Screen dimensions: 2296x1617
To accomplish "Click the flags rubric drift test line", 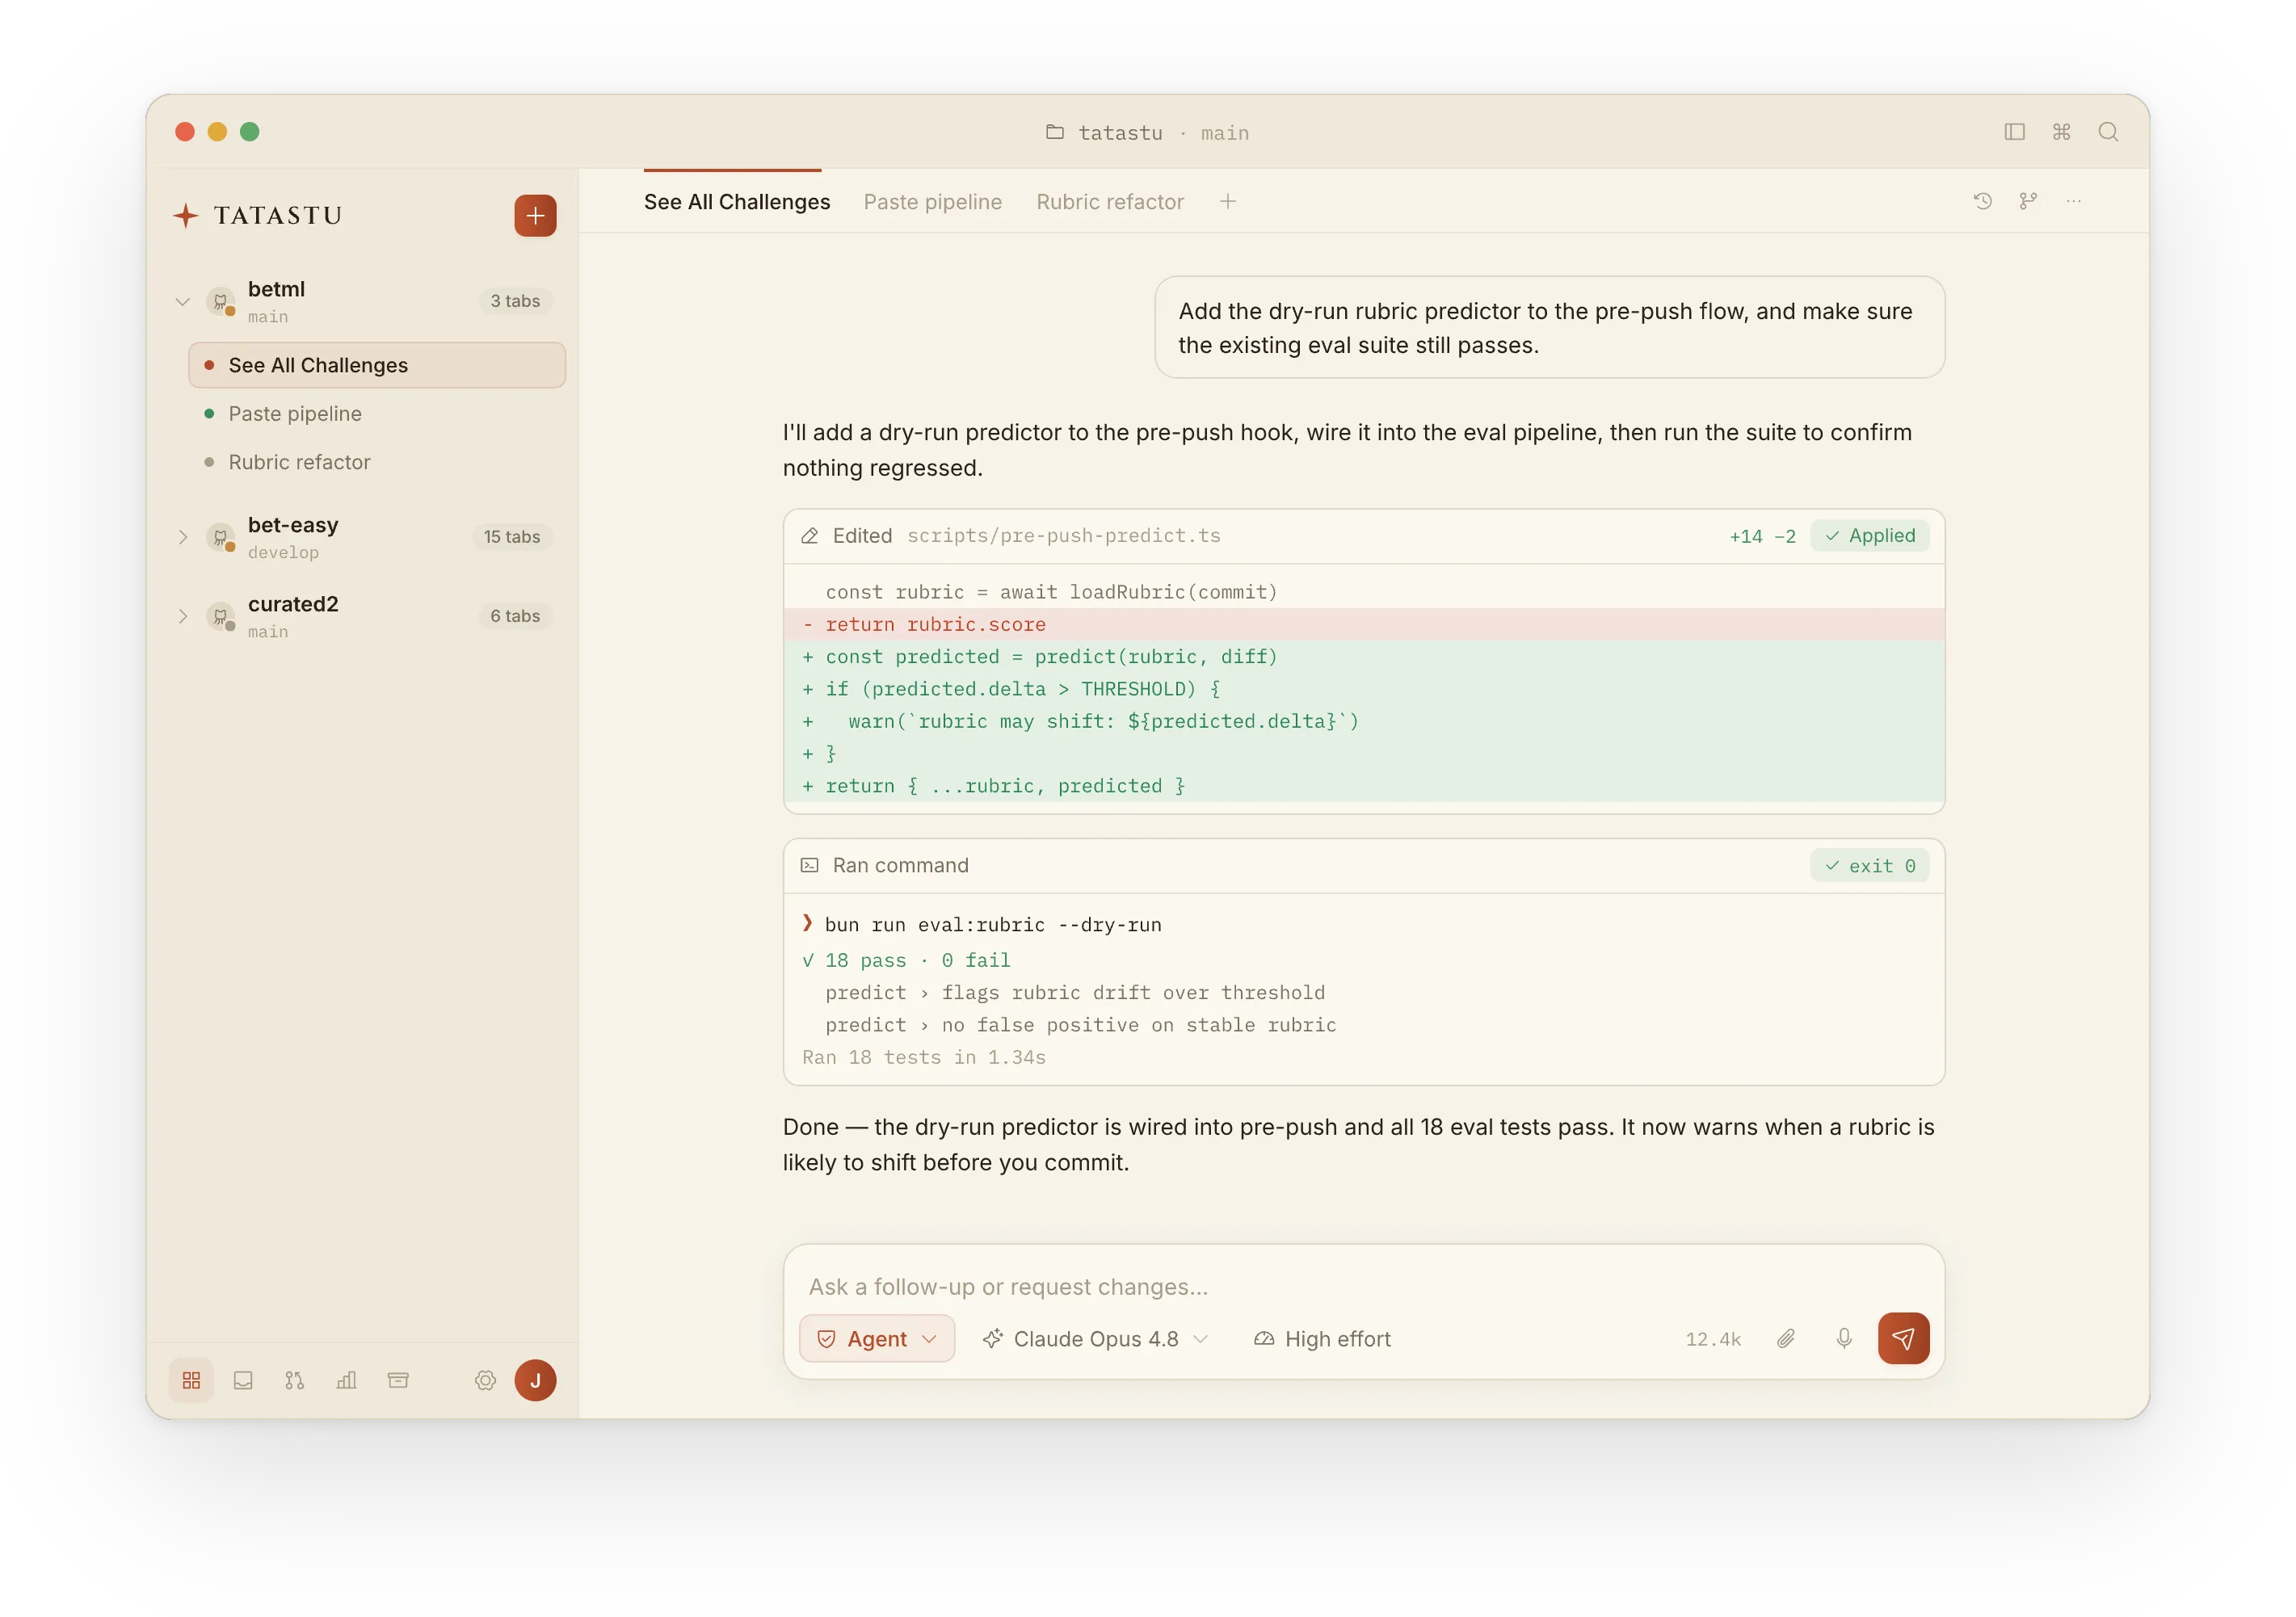I will pyautogui.click(x=1075, y=993).
